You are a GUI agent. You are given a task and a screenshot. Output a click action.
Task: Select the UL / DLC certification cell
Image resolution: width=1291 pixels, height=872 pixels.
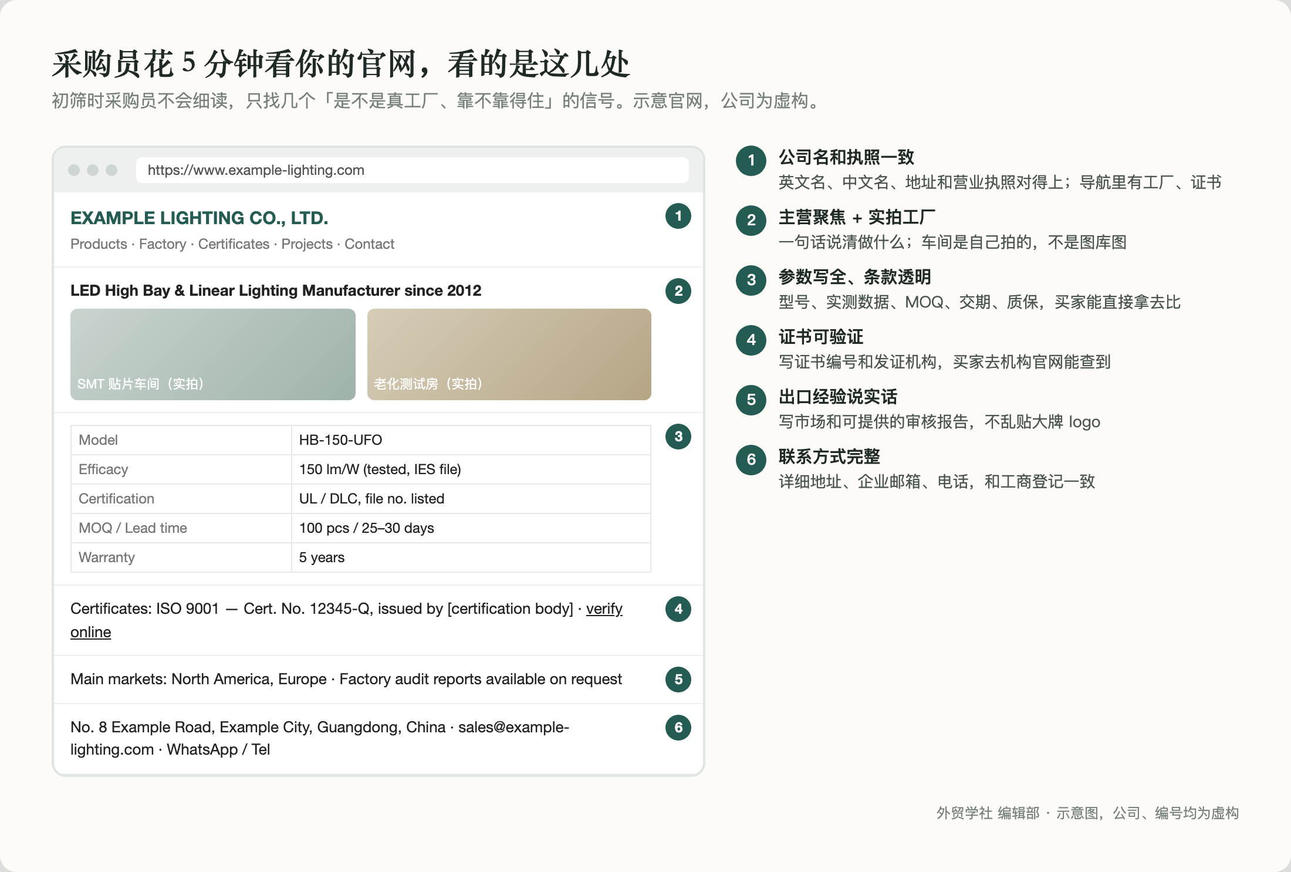tap(471, 499)
